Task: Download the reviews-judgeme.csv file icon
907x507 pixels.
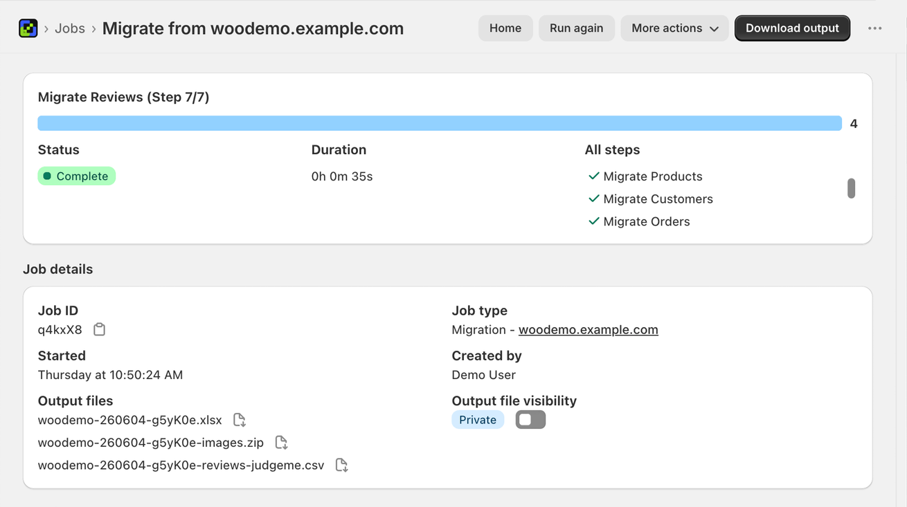Action: (x=341, y=465)
